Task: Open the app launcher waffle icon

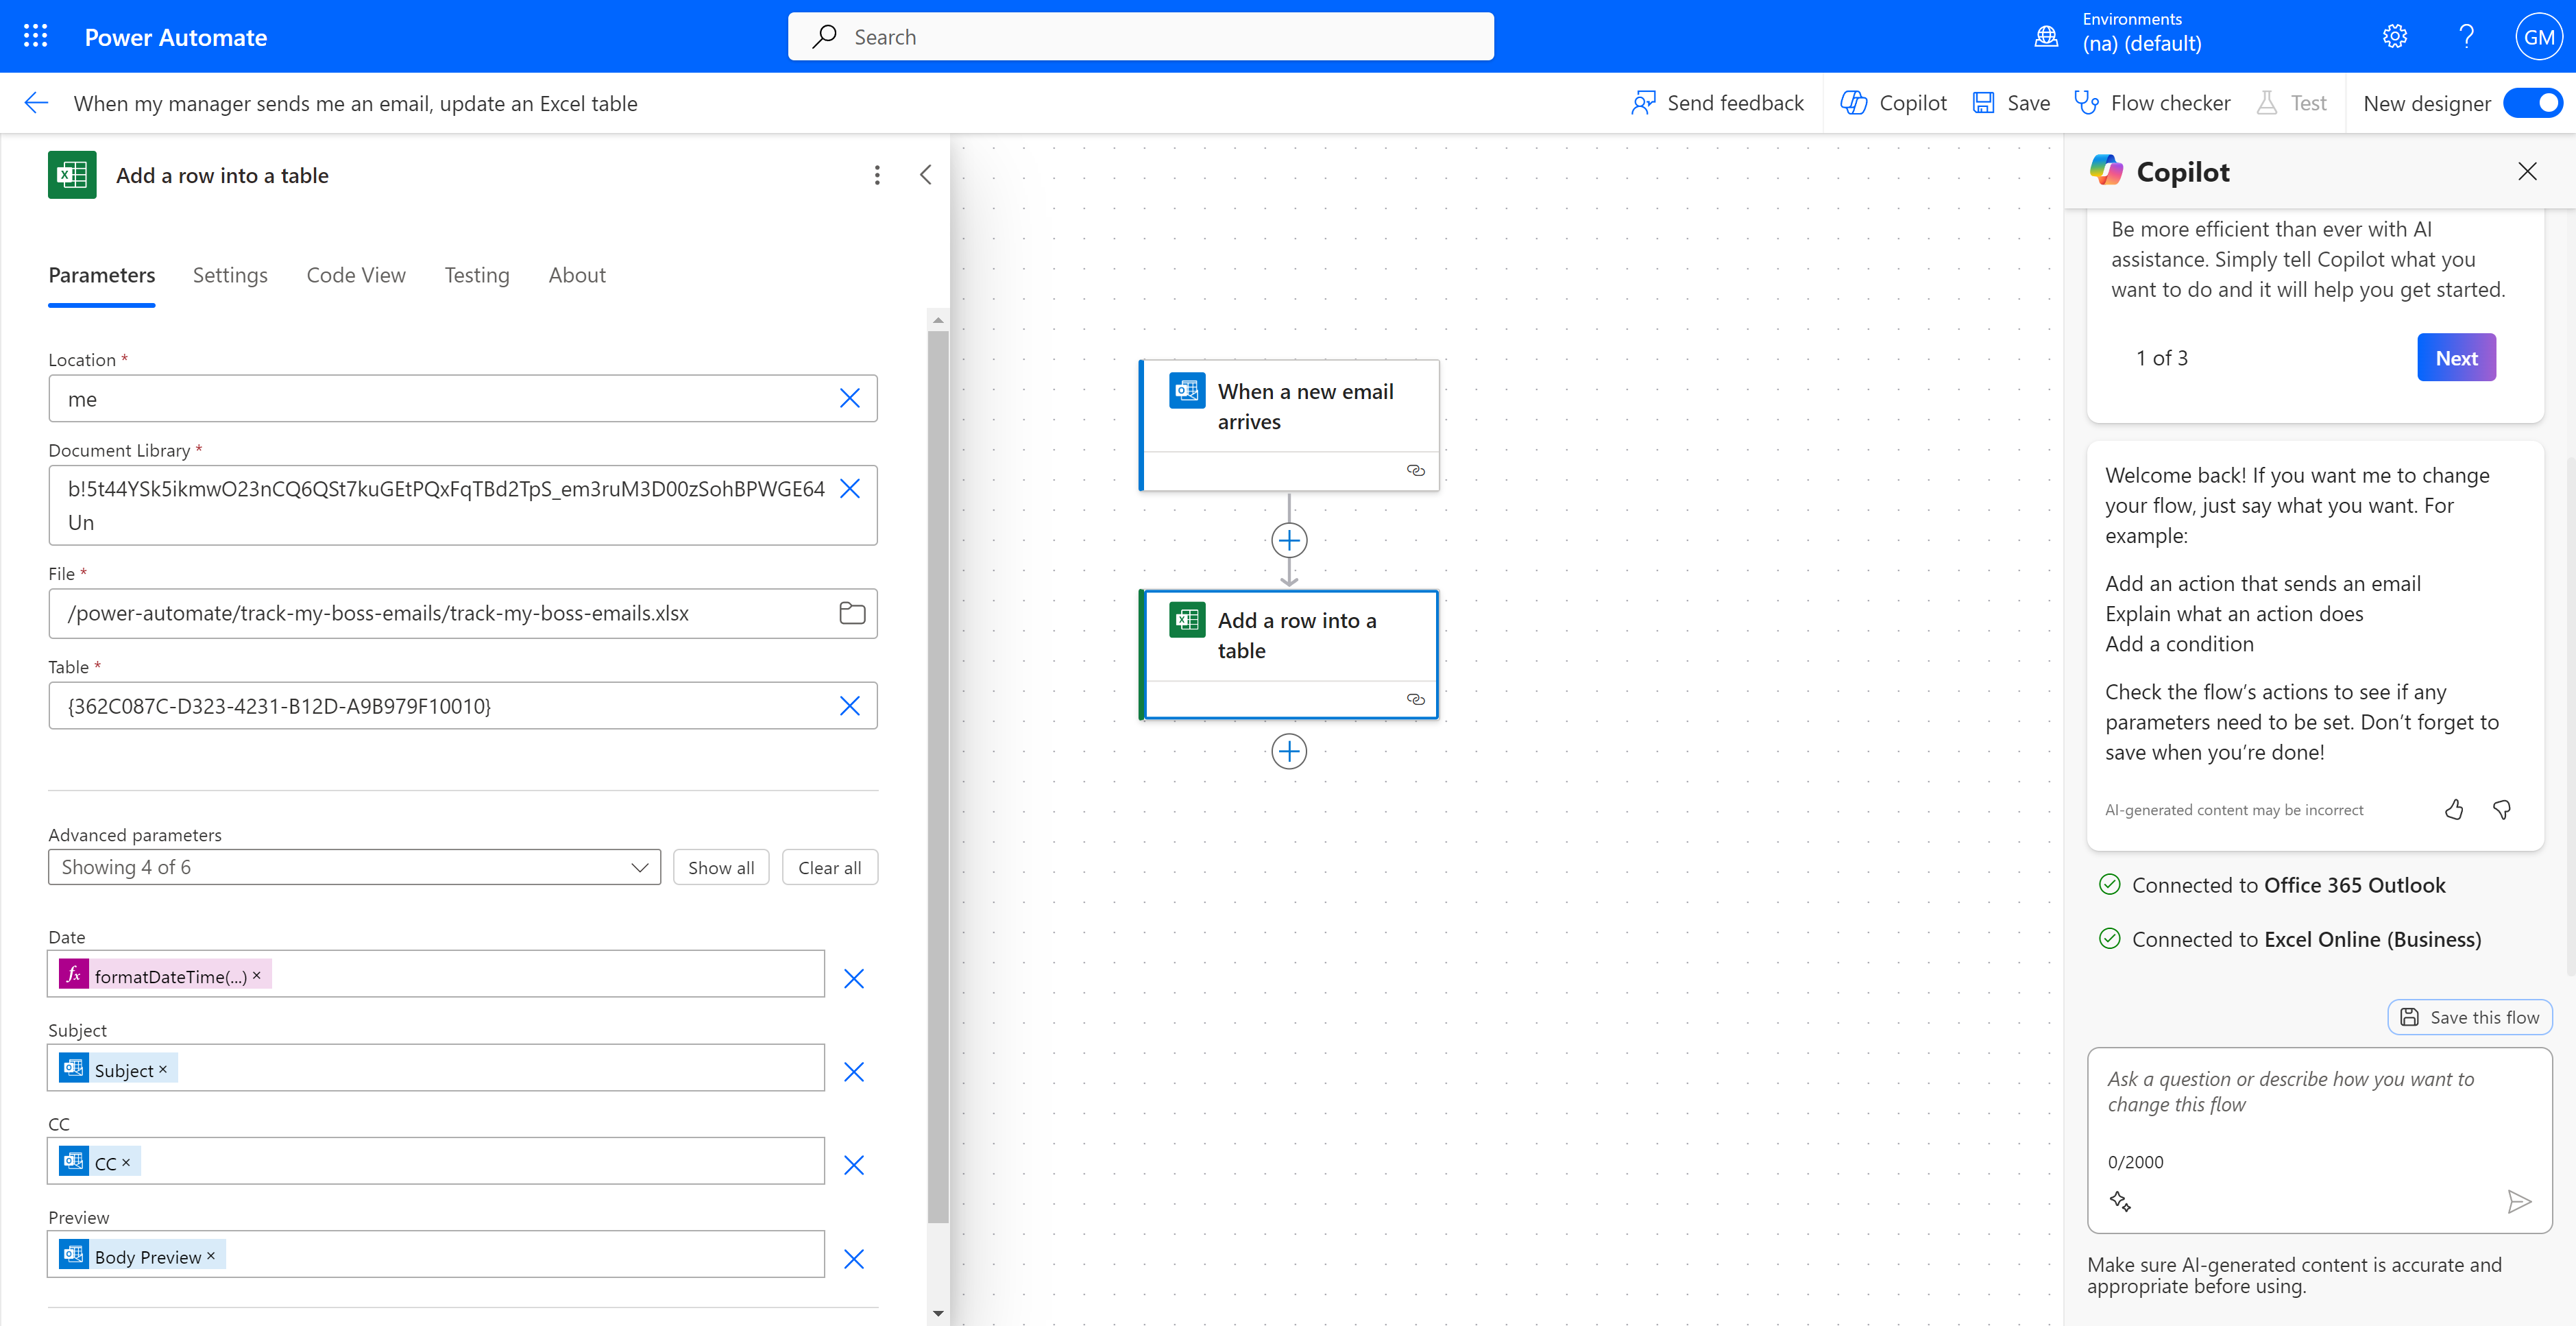Action: pyautogui.click(x=36, y=37)
